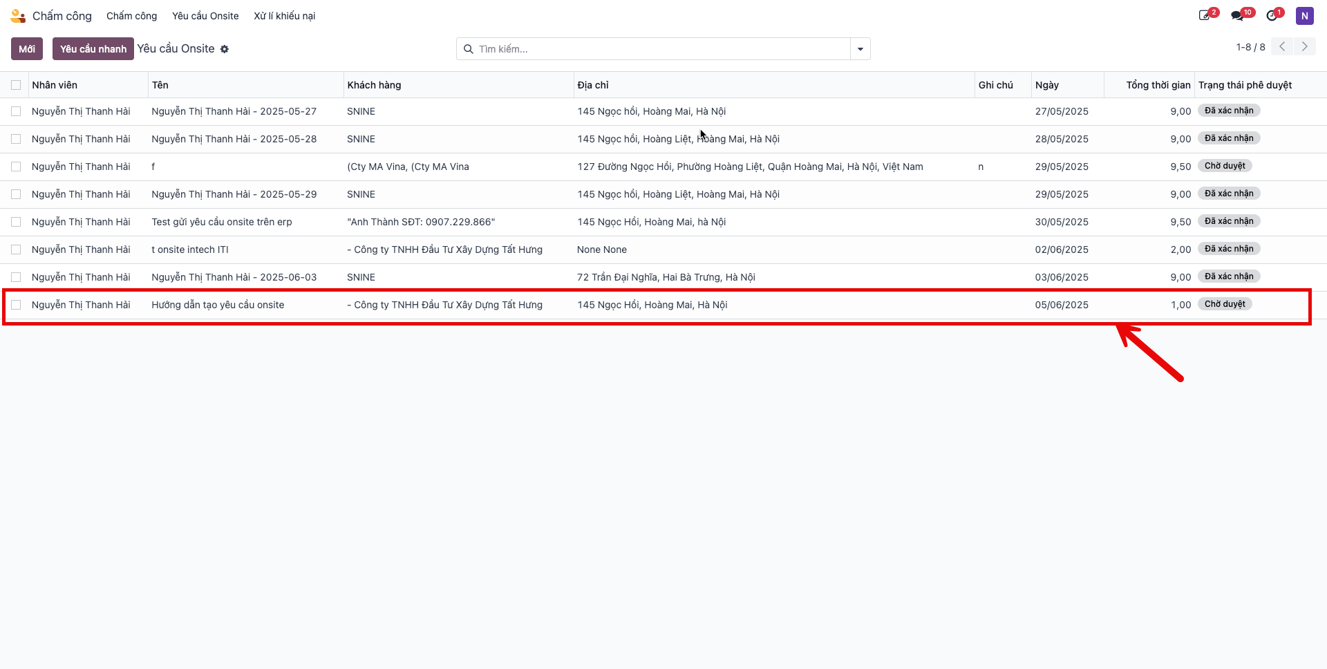Go to the next page arrow
This screenshot has width=1327, height=669.
tap(1304, 46)
